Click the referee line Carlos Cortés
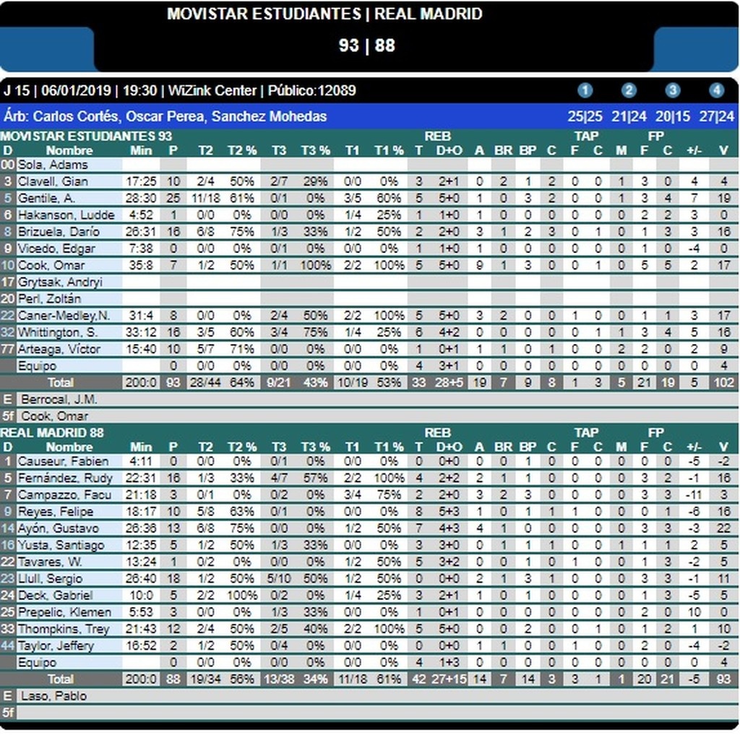 (165, 116)
